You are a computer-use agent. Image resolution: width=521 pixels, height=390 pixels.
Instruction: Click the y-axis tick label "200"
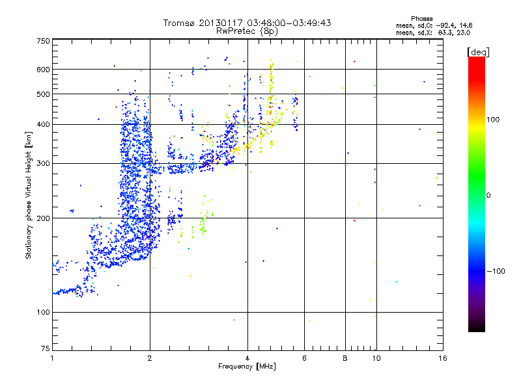tap(43, 218)
